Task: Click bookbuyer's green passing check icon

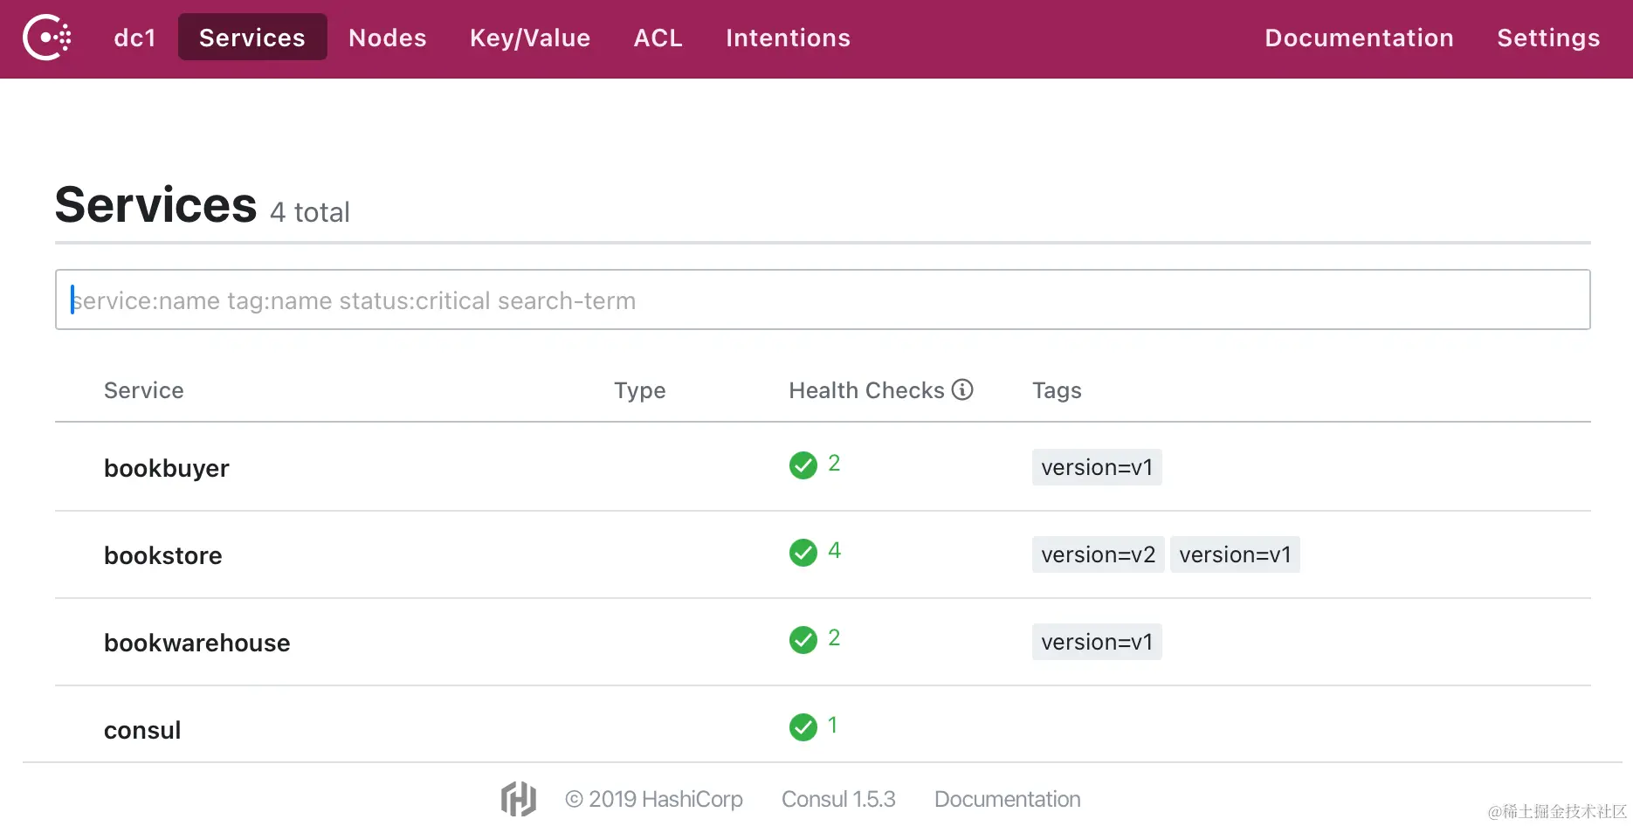Action: [x=803, y=465]
